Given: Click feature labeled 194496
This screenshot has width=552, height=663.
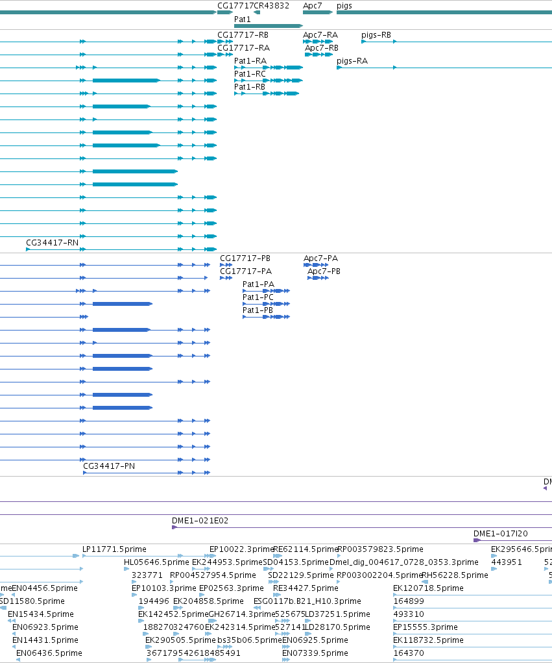Looking at the screenshot, I should tap(154, 601).
